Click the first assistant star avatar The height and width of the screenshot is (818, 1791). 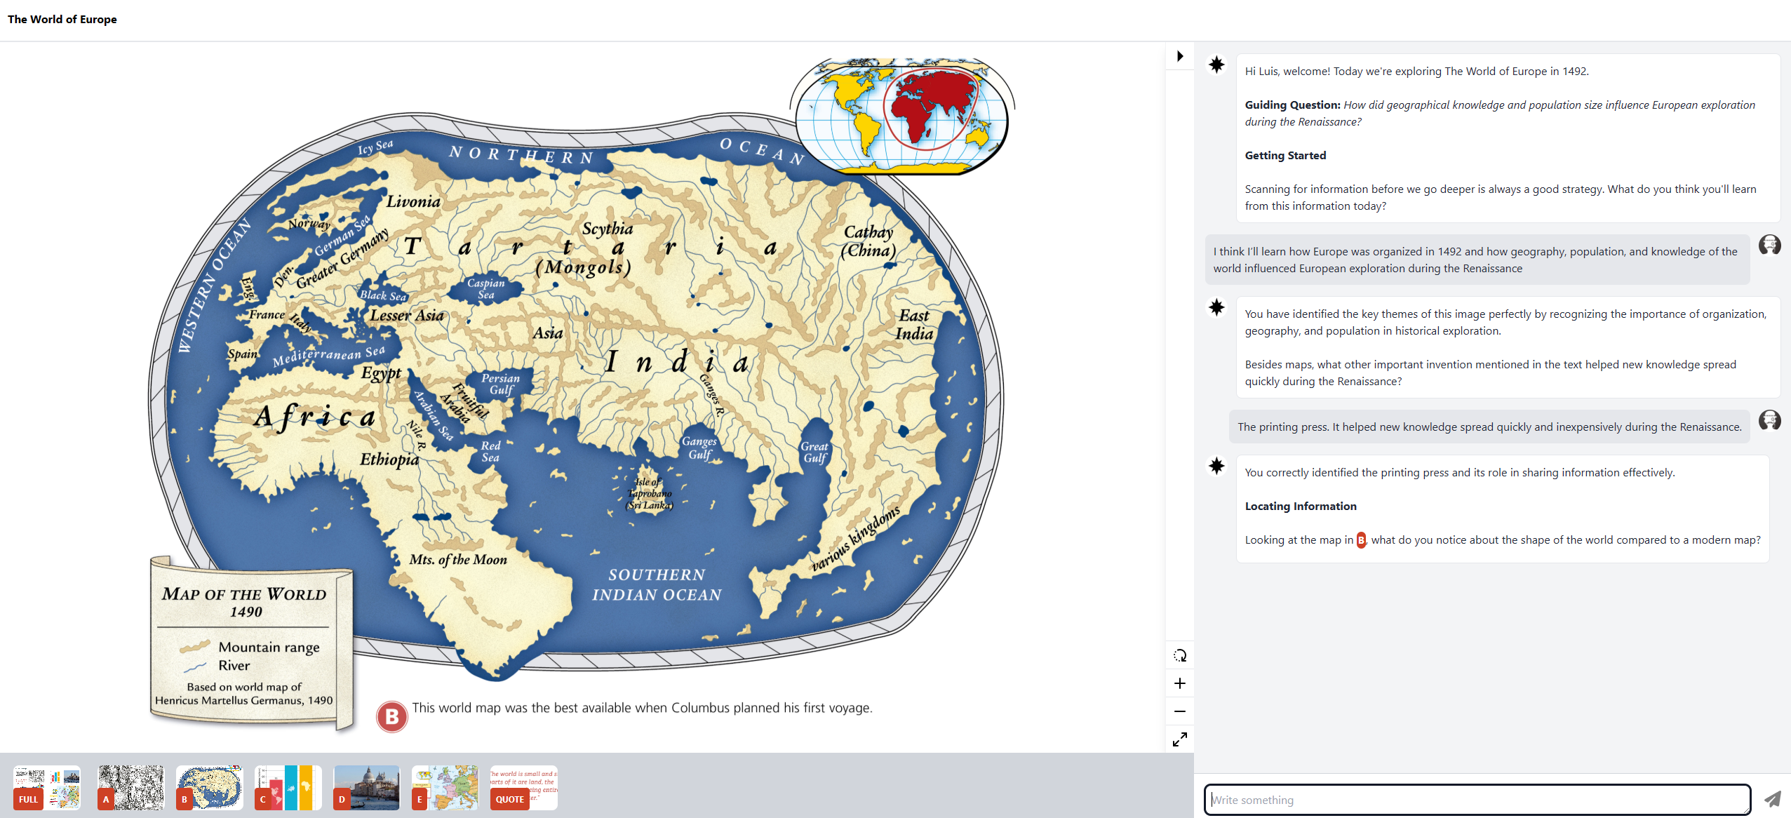tap(1217, 65)
